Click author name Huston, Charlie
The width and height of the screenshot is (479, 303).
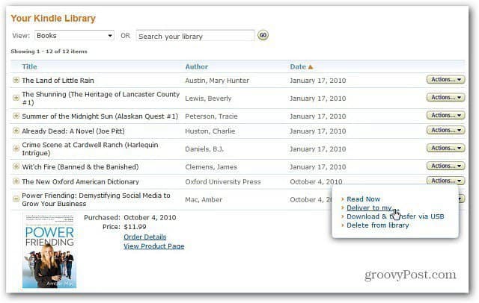[x=210, y=131]
